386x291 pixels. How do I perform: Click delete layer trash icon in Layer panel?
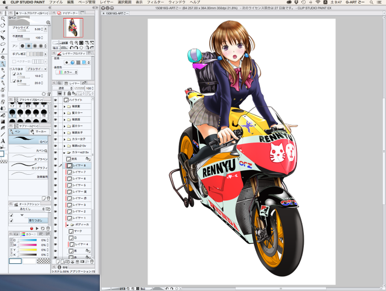pyautogui.click(x=92, y=262)
